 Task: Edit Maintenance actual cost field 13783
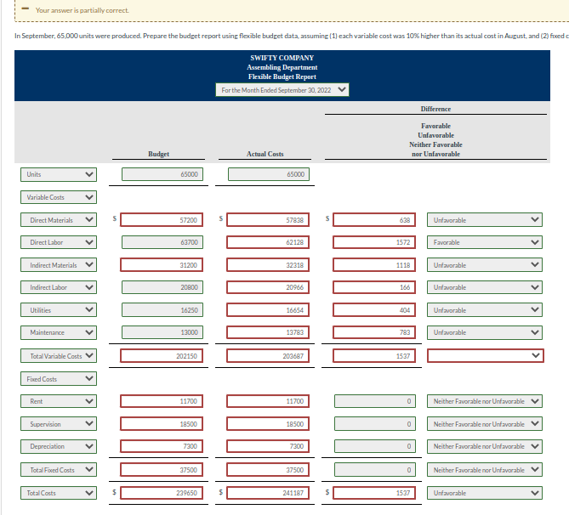point(268,332)
